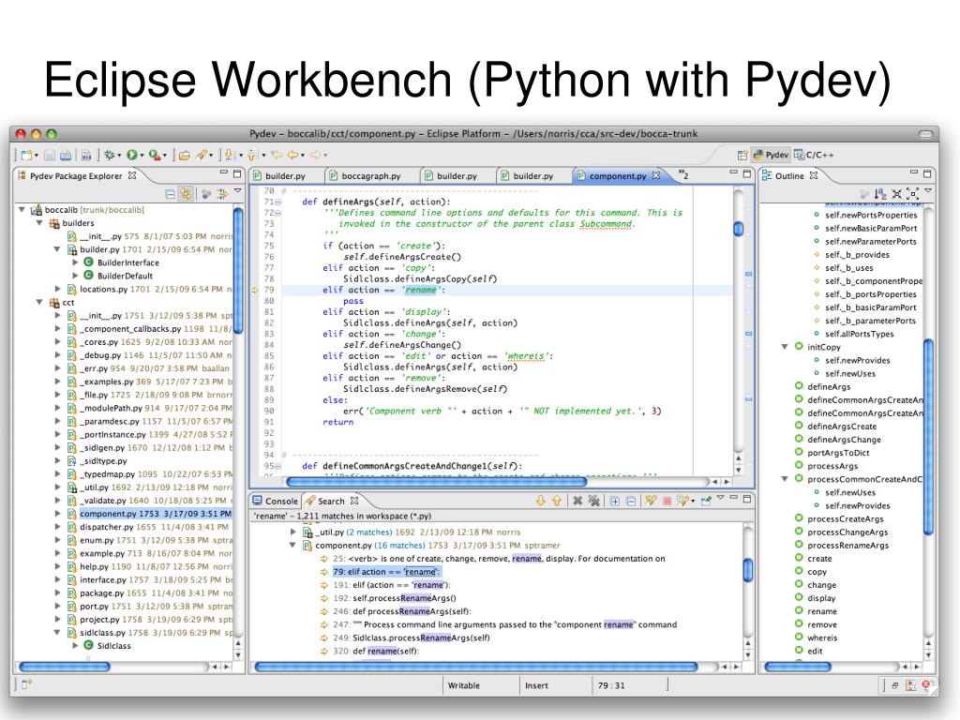Click the Print icon in the main toolbar

(66, 155)
